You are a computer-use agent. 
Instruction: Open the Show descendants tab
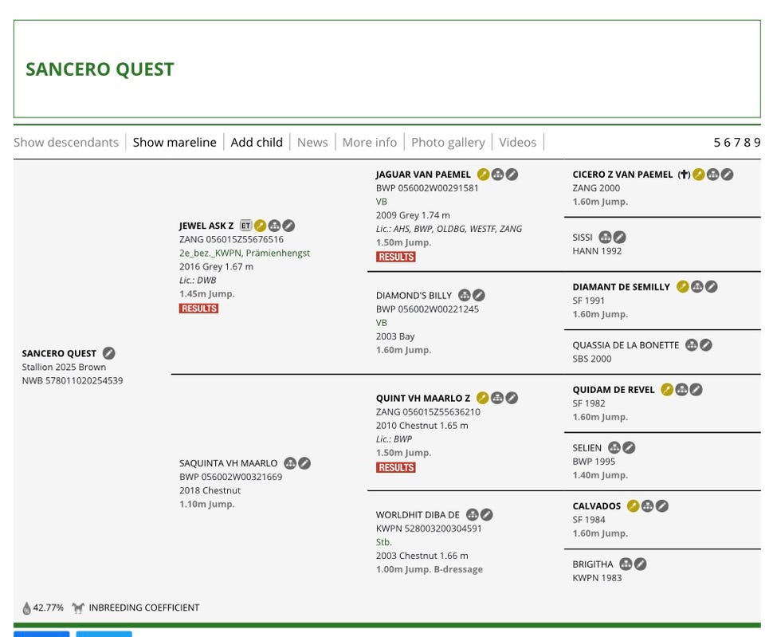pyautogui.click(x=66, y=142)
